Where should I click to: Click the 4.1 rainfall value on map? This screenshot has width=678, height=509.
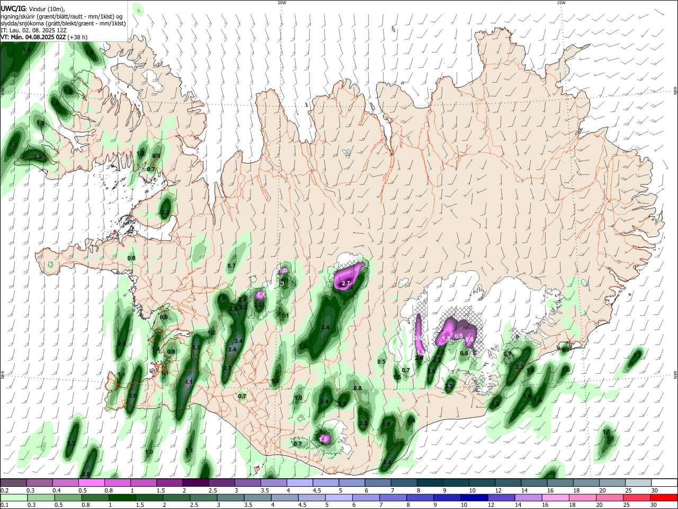[188, 382]
